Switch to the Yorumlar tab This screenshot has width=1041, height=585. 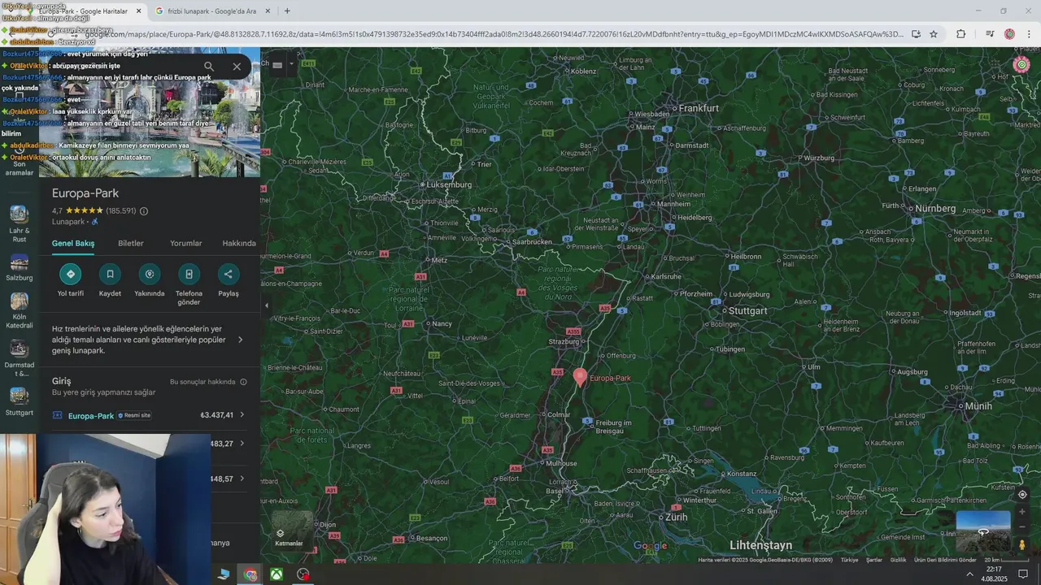[x=185, y=243]
